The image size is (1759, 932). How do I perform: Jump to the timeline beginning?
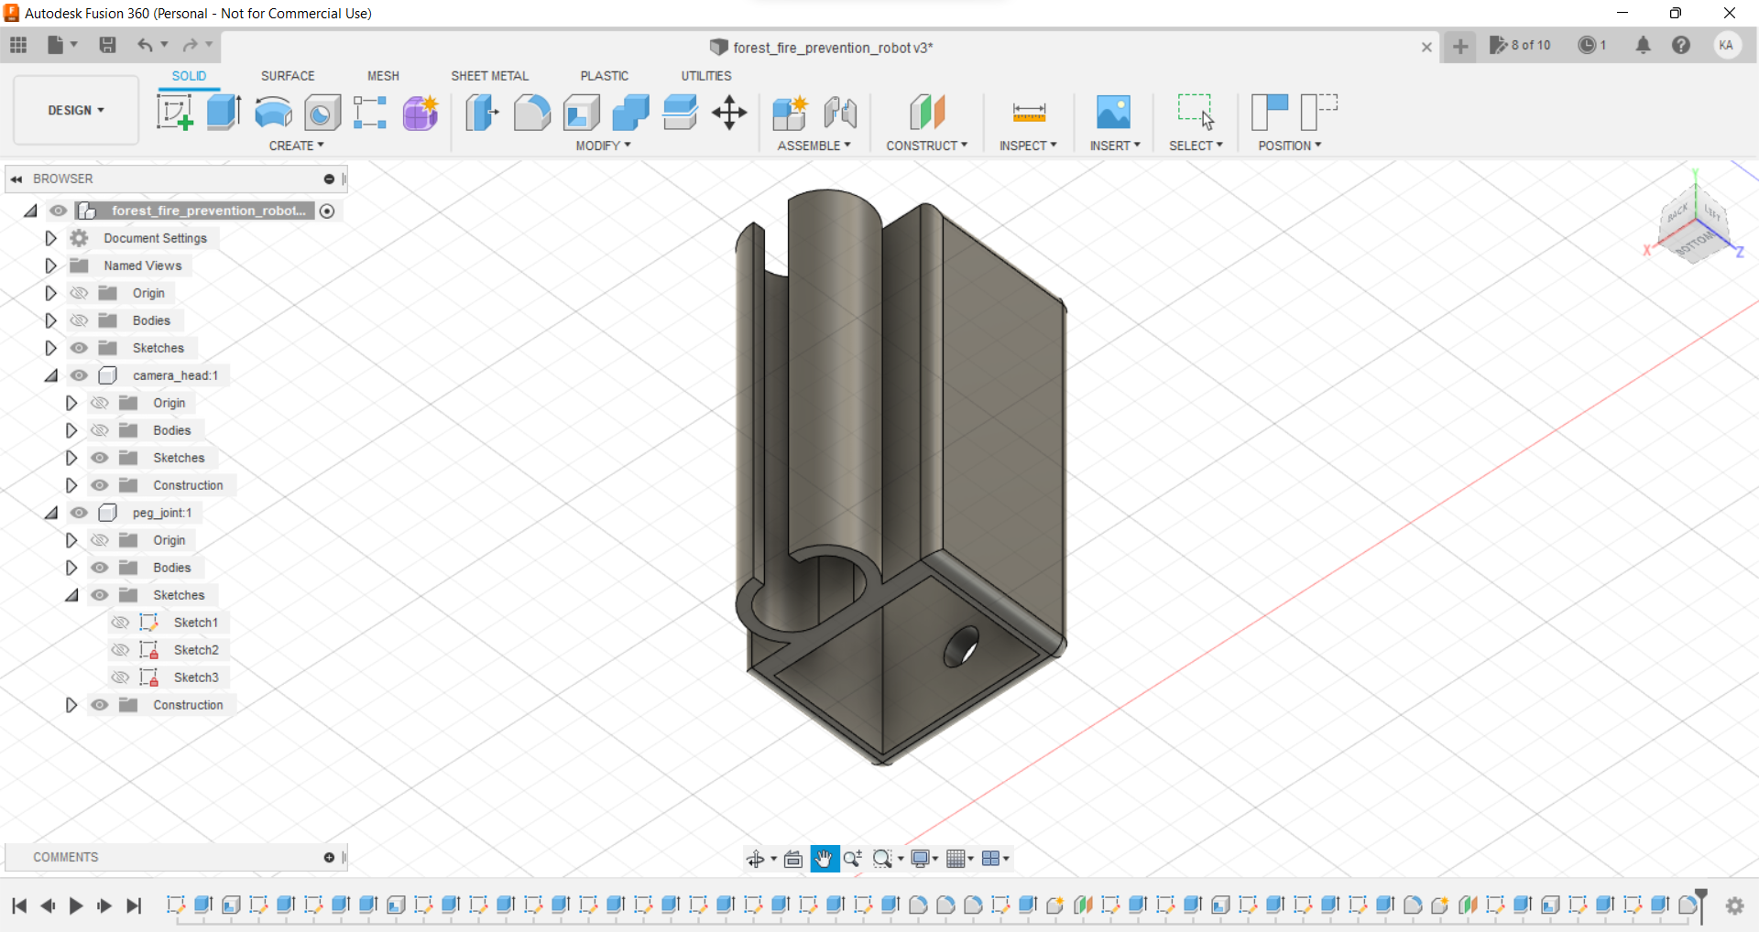(19, 905)
